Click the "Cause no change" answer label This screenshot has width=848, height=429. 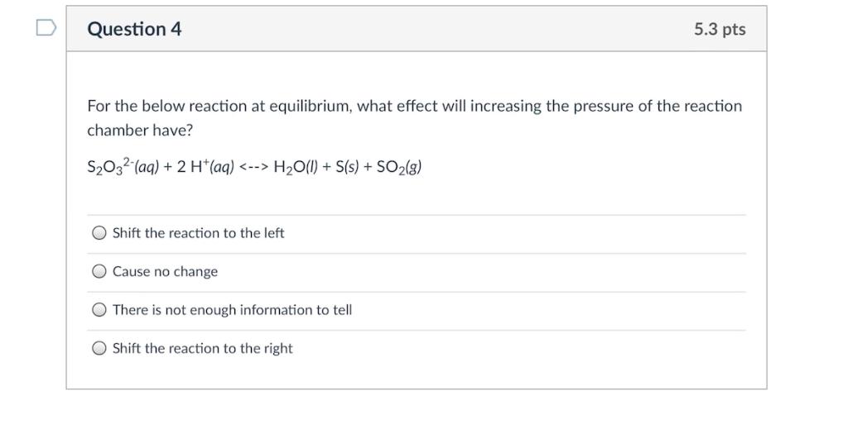pos(165,272)
